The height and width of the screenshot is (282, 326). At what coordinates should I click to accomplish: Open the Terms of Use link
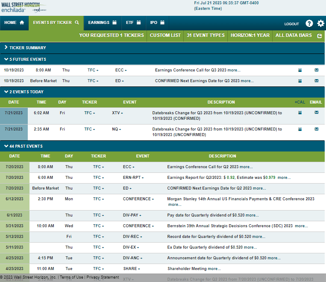coord(71,277)
